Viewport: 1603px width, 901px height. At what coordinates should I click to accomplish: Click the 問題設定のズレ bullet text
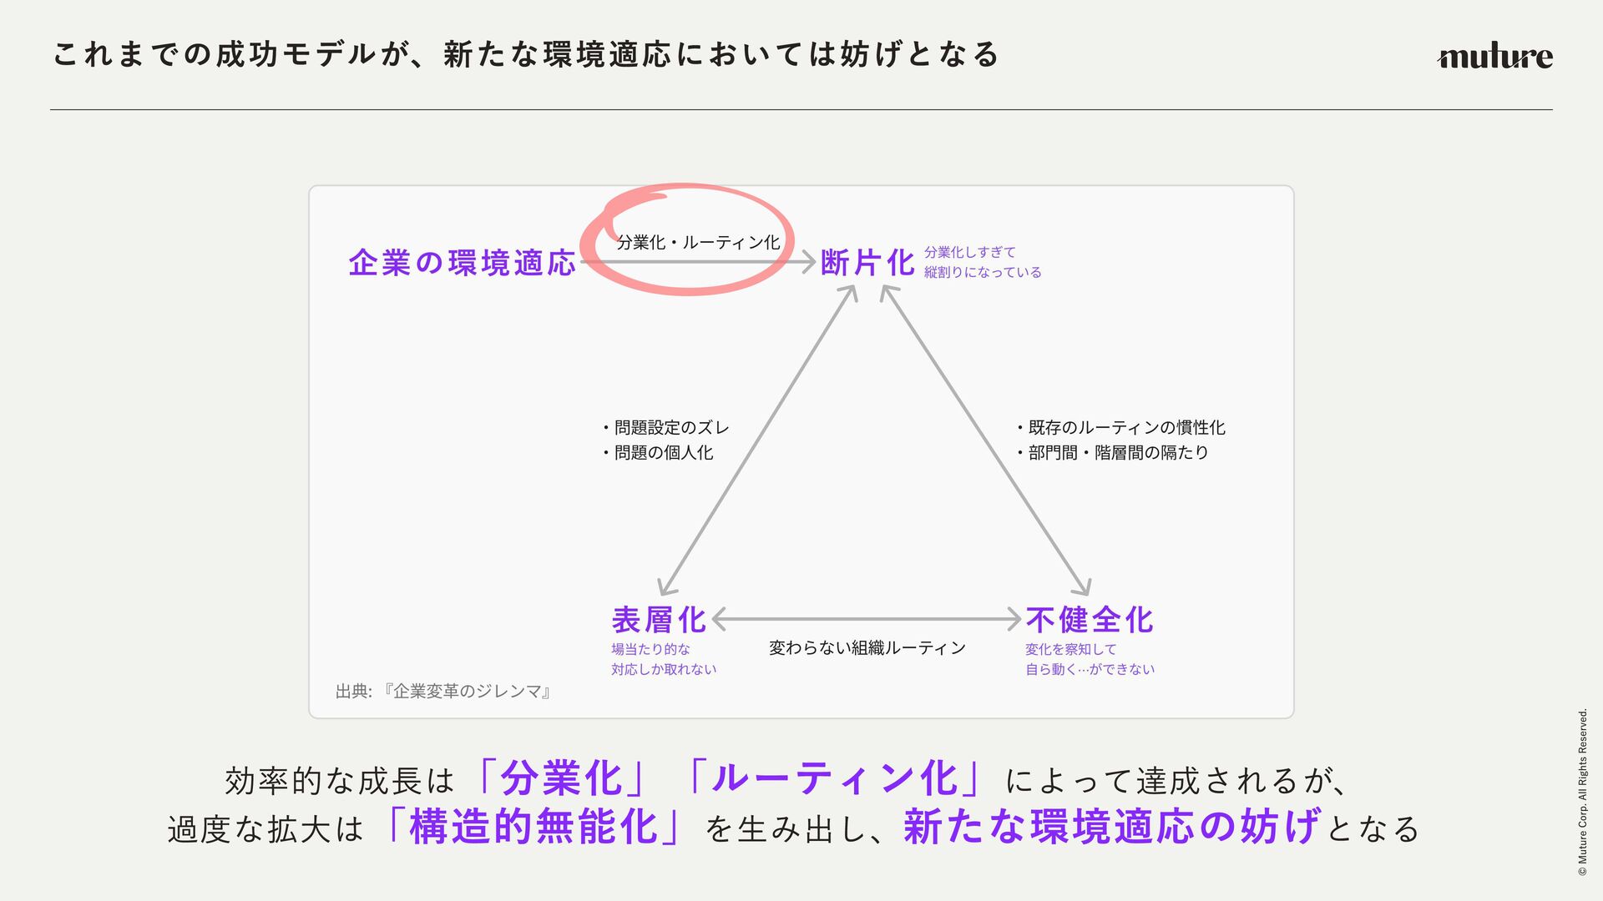point(670,428)
